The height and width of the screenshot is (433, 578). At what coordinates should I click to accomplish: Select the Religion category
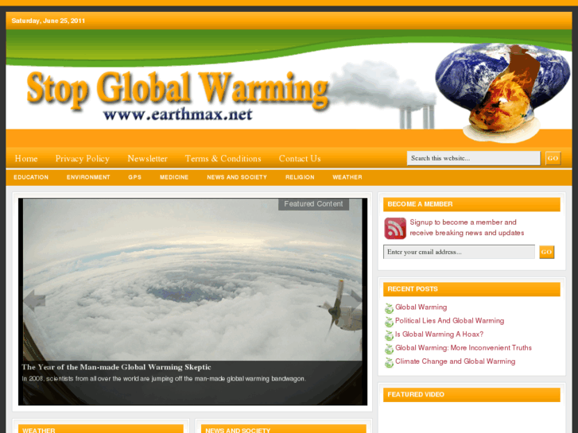[x=300, y=177]
